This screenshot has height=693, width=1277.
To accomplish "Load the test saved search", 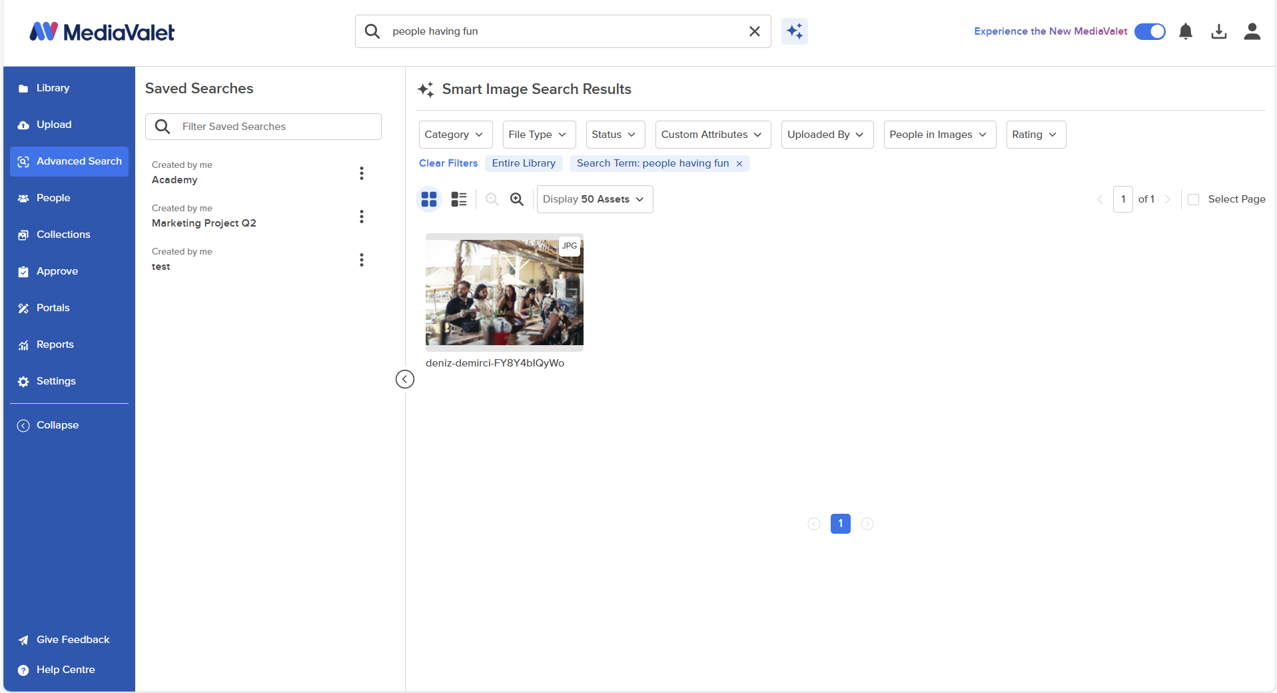I will point(161,267).
